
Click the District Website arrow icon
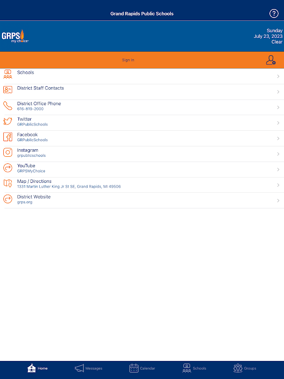click(x=8, y=199)
